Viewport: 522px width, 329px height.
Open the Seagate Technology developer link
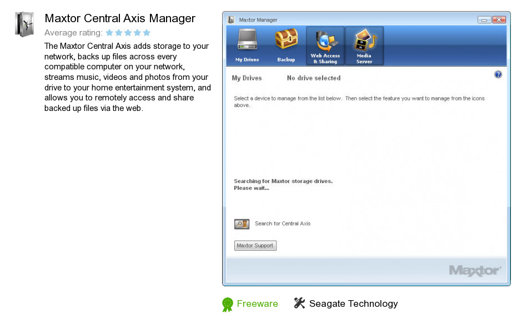[354, 303]
